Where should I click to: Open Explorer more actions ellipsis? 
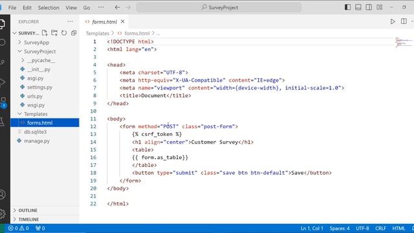tap(70, 21)
